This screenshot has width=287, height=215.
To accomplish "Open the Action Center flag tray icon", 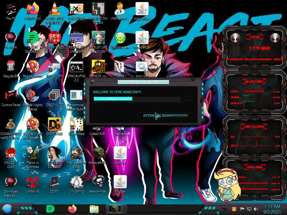I will [x=242, y=209].
